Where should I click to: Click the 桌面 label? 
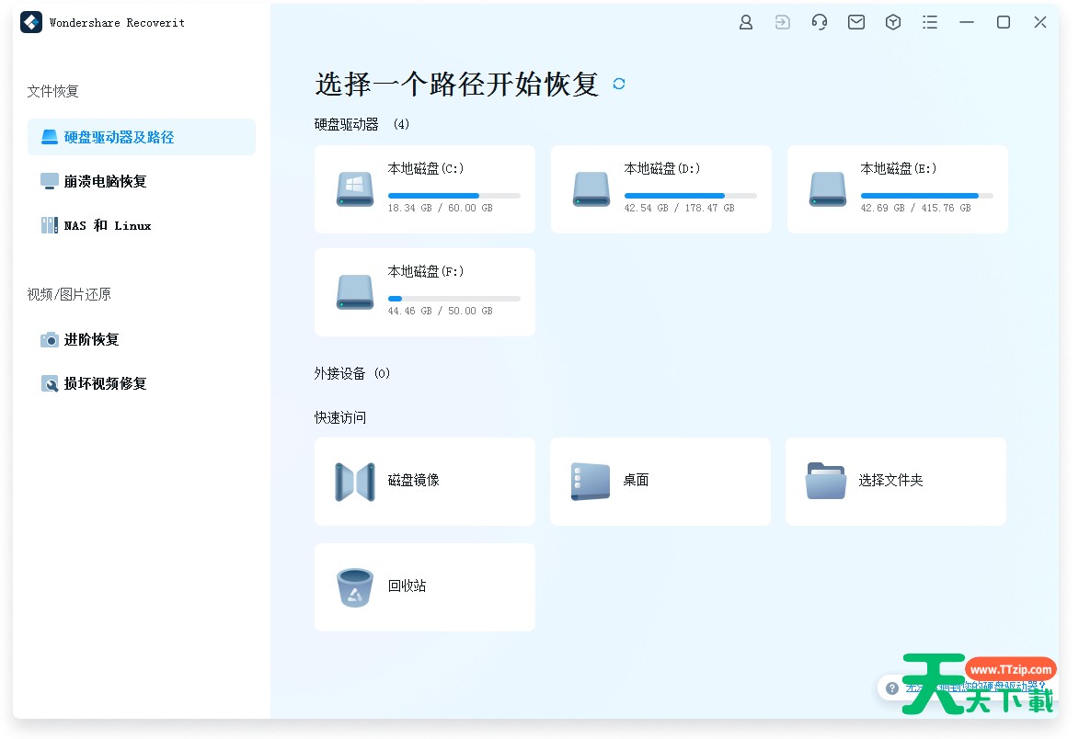pos(636,480)
